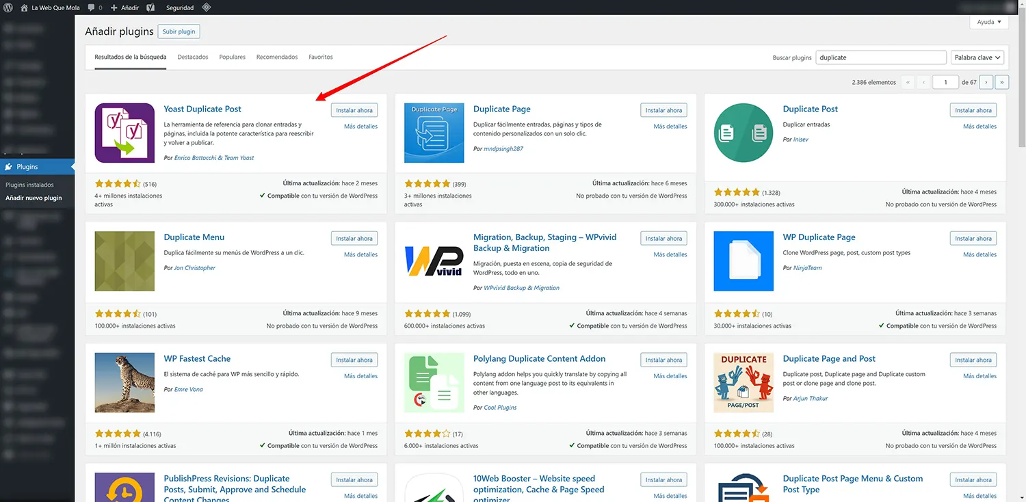This screenshot has height=502, width=1026.
Task: Switch to the Populares tab
Action: point(232,57)
